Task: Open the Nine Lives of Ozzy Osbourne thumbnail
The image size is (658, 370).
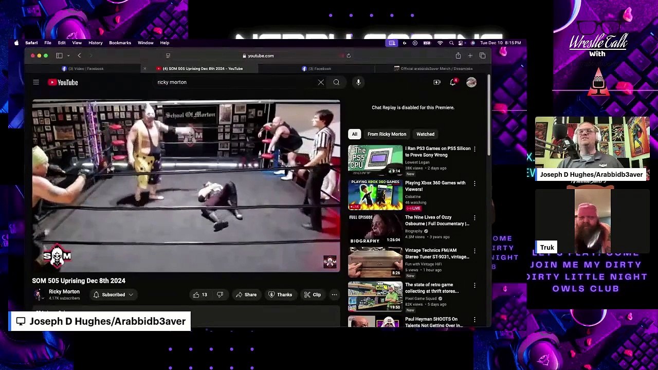Action: (x=375, y=228)
